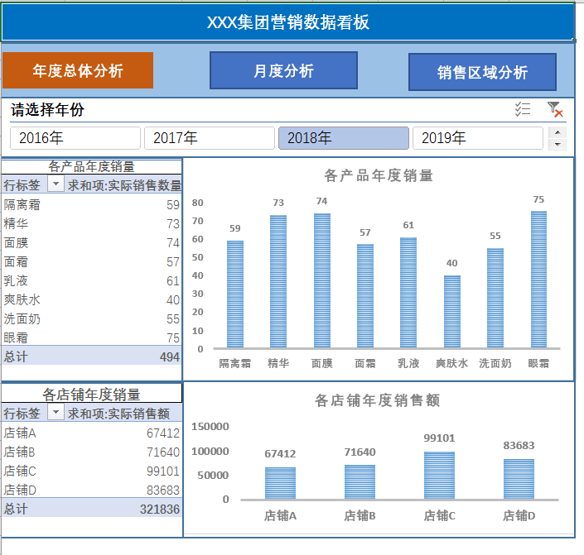
Task: Select the 2016年 slicer item
Action: pos(75,138)
